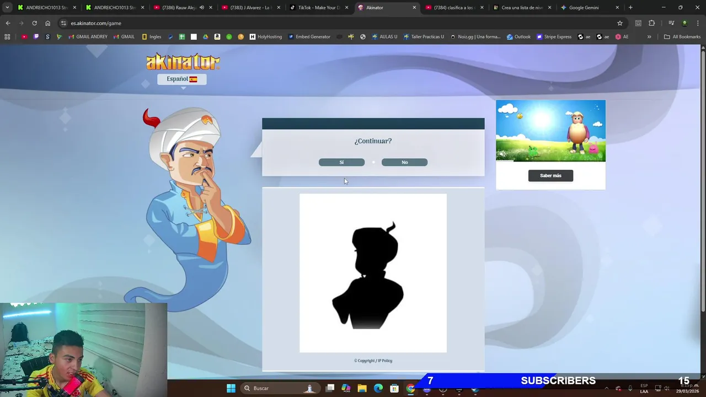Image resolution: width=706 pixels, height=397 pixels.
Task: Open the Taller Practicas U bookmark
Action: pyautogui.click(x=424, y=37)
